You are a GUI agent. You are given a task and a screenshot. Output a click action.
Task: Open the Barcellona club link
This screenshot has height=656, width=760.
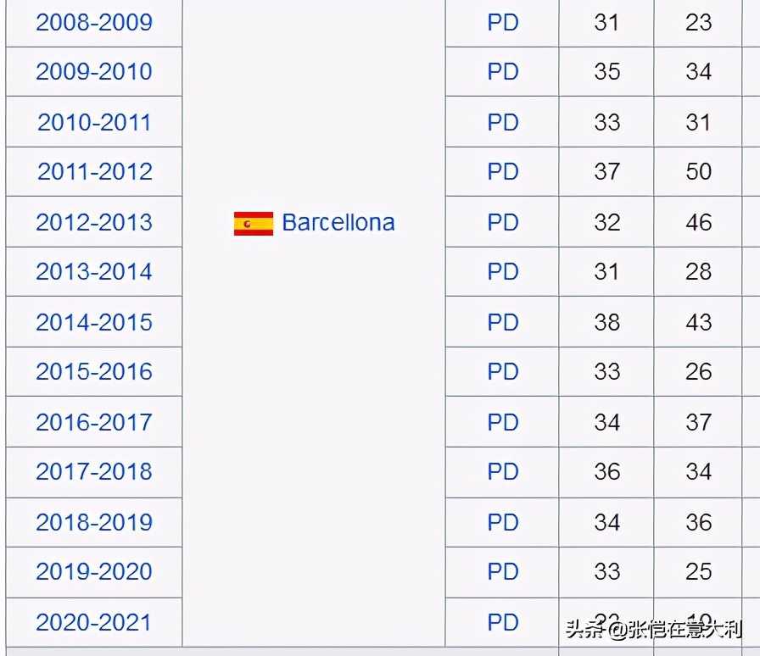(338, 223)
